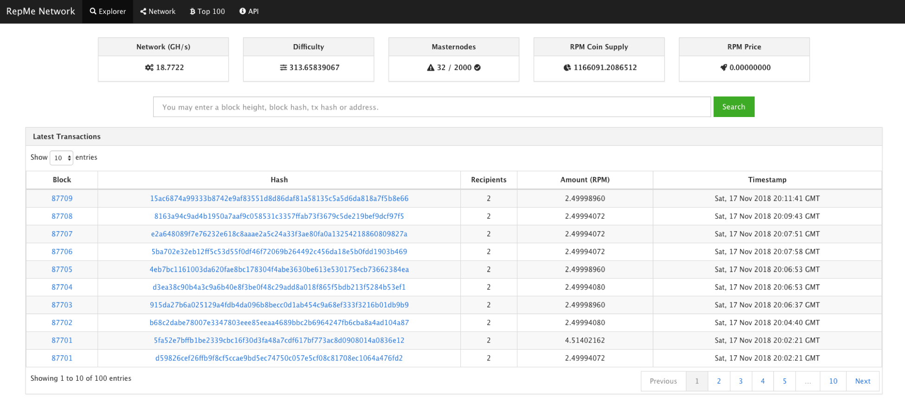The height and width of the screenshot is (410, 905).
Task: Open transaction hash starting with 15ac6874
Action: [x=279, y=199]
